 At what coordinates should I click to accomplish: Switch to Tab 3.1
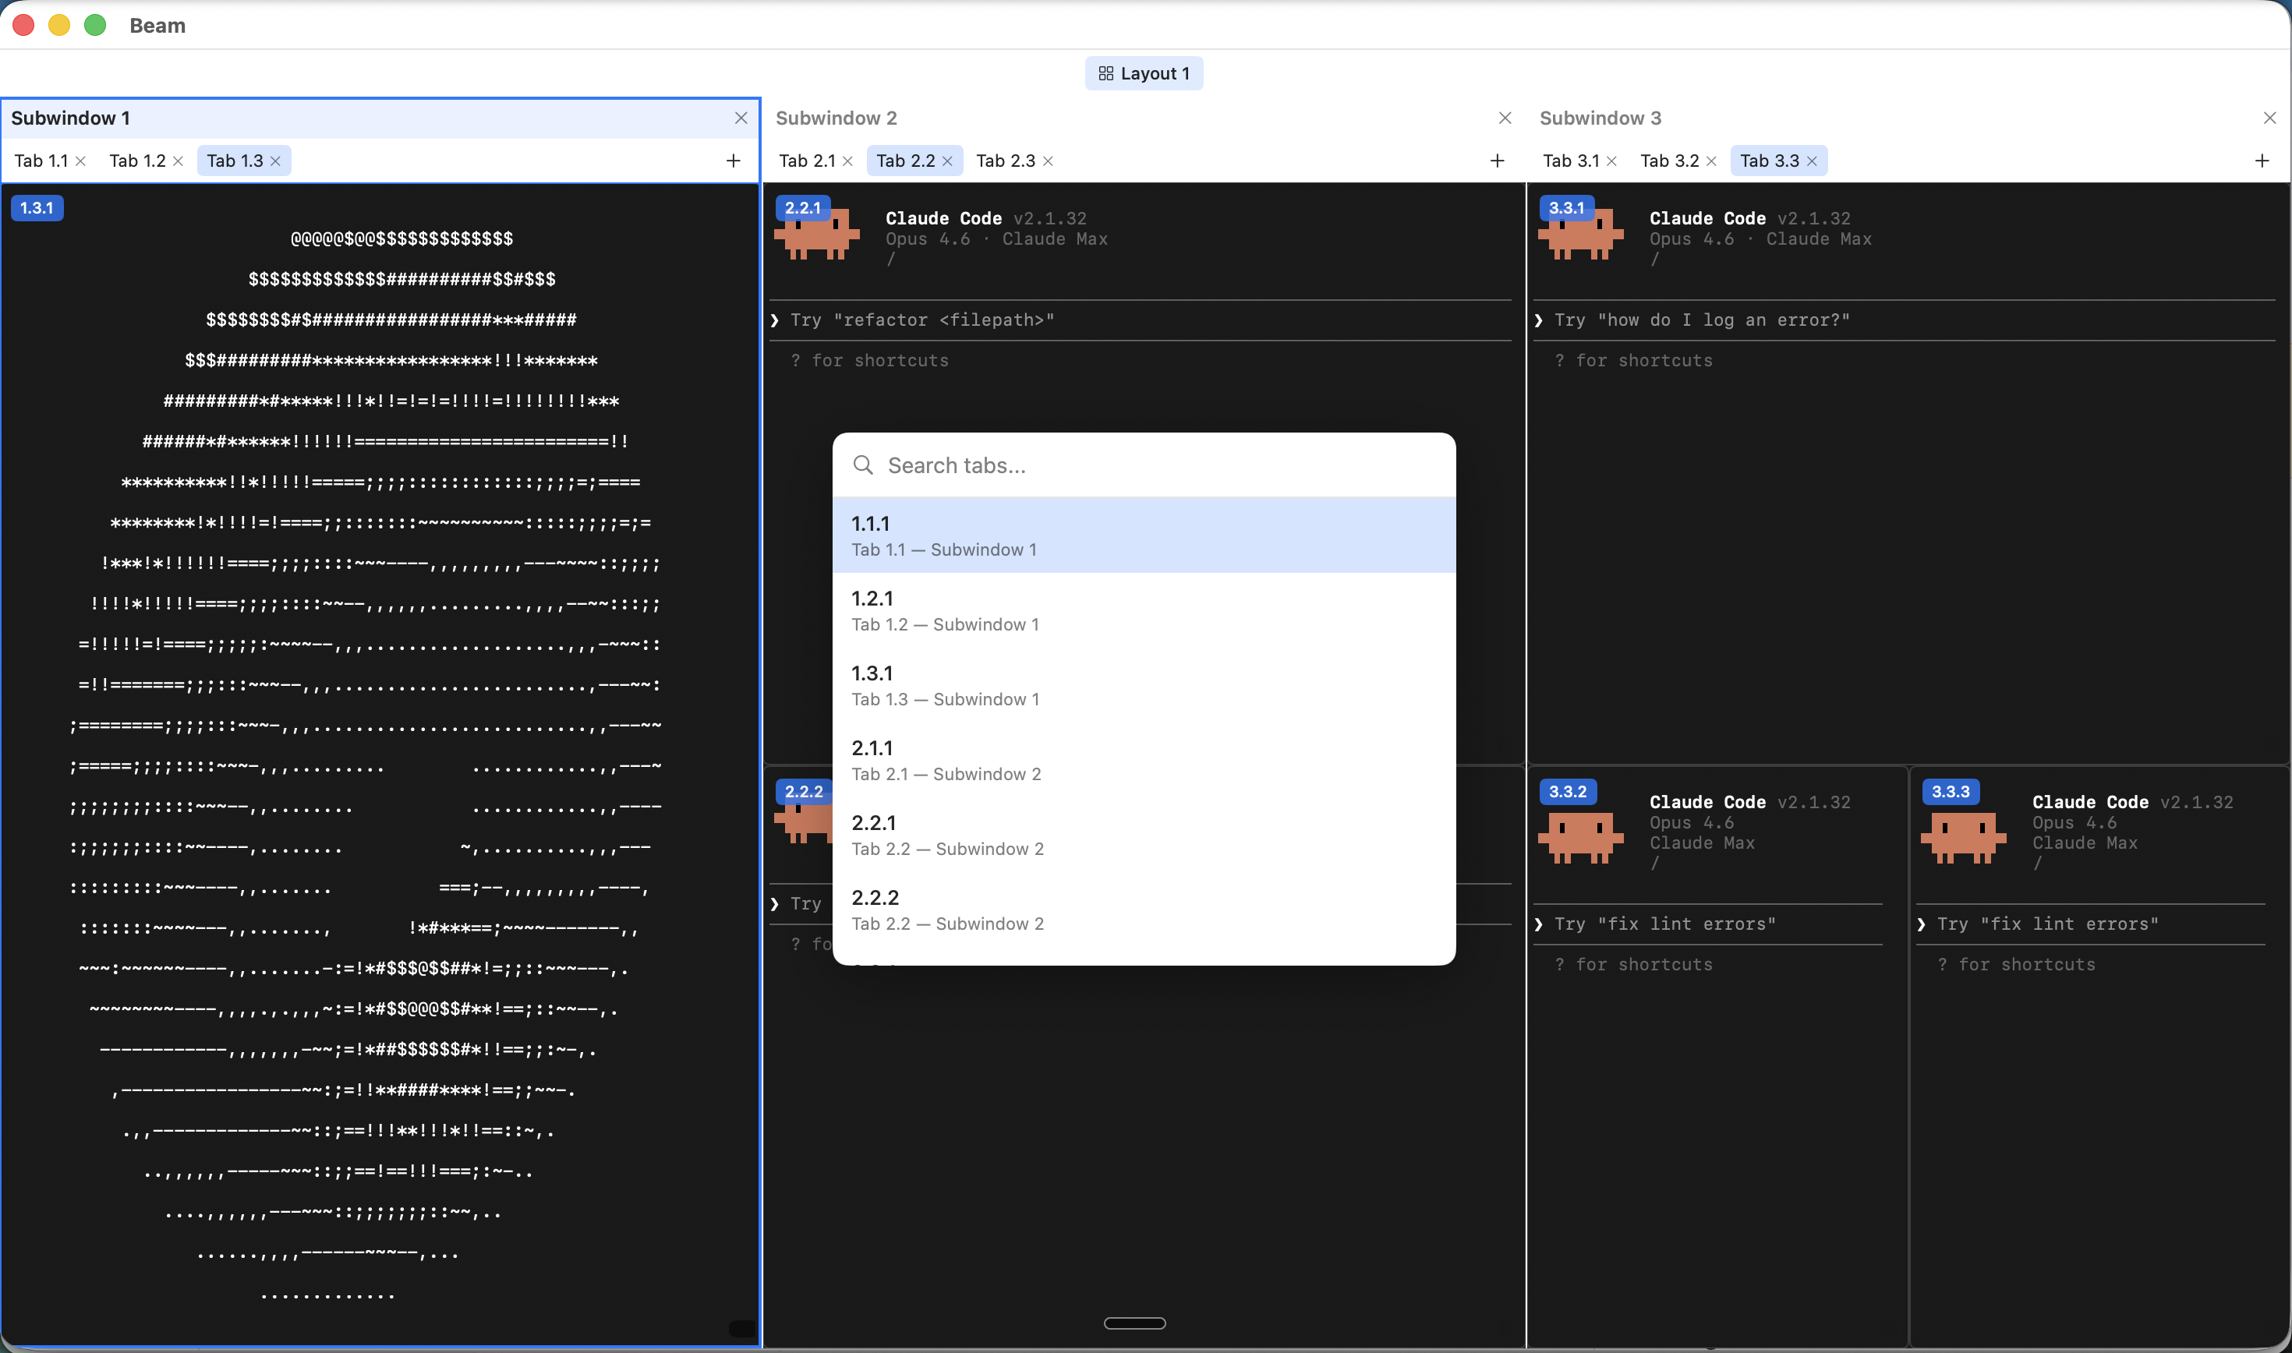tap(1573, 161)
